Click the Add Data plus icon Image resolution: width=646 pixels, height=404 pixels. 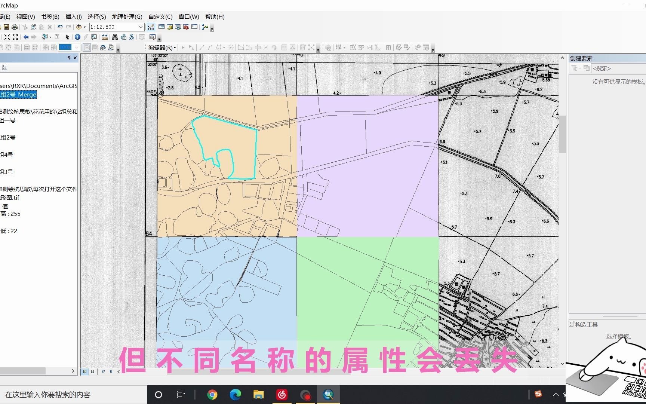[x=79, y=27]
